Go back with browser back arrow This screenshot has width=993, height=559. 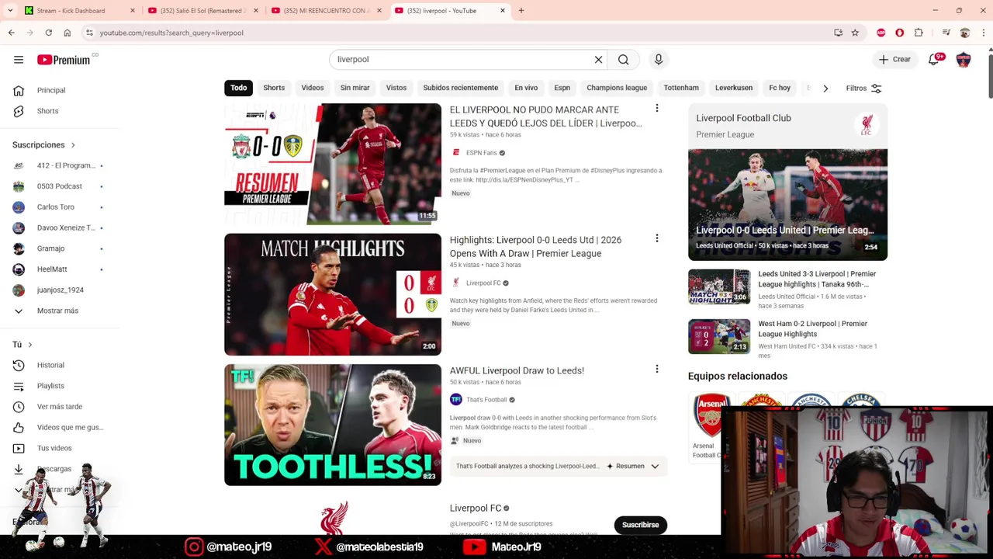(x=11, y=33)
